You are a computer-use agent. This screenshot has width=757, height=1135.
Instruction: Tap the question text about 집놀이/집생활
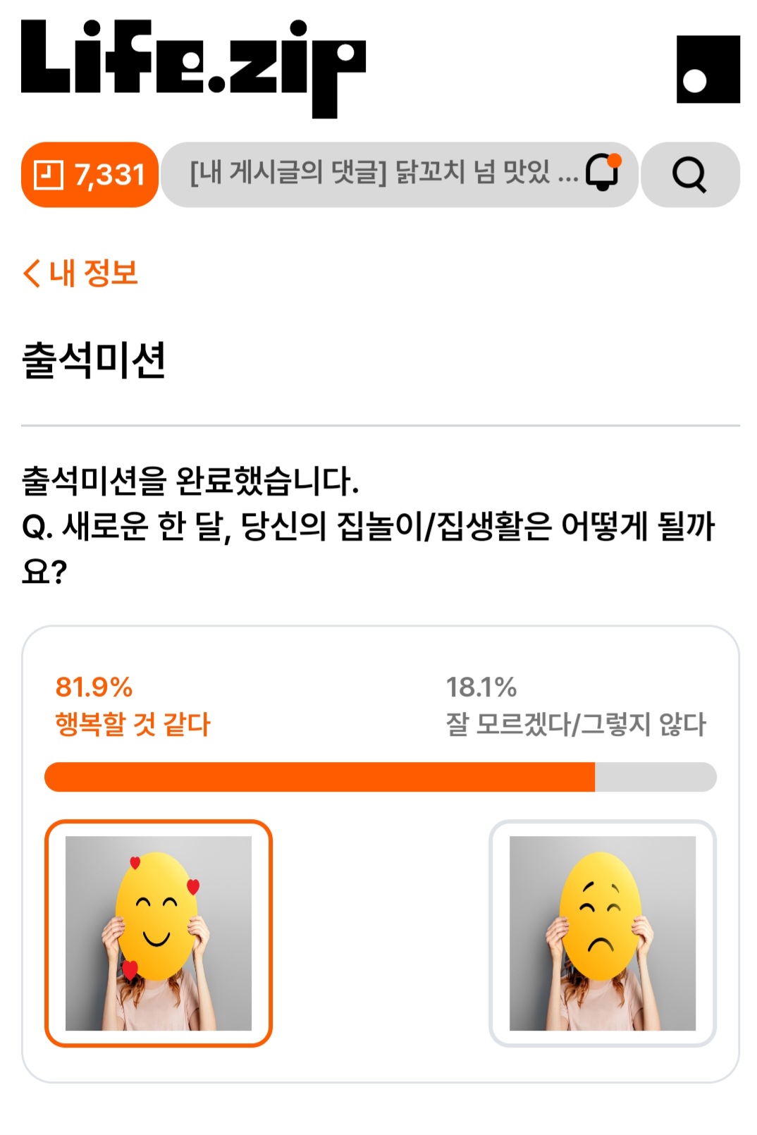click(x=369, y=548)
